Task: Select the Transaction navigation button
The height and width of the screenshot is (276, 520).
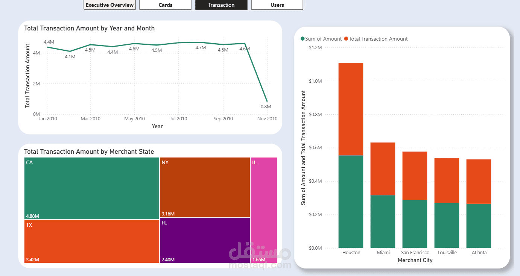Action: (221, 5)
